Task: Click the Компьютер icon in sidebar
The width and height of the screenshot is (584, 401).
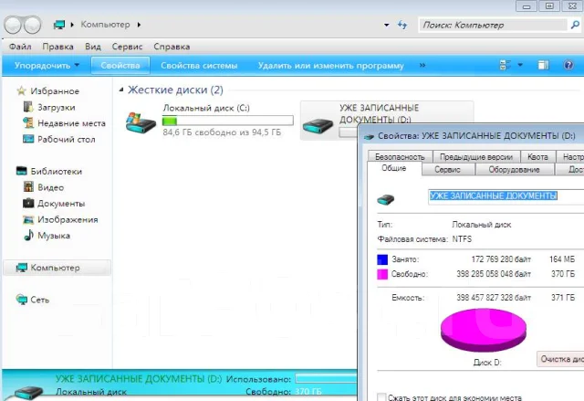Action: pyautogui.click(x=22, y=268)
